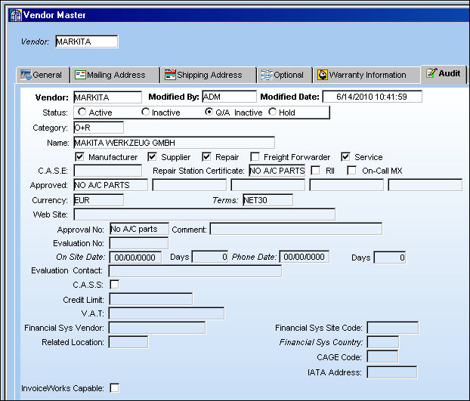This screenshot has height=401, width=470.
Task: Click the Days field after On Site Date
Action: [210, 257]
